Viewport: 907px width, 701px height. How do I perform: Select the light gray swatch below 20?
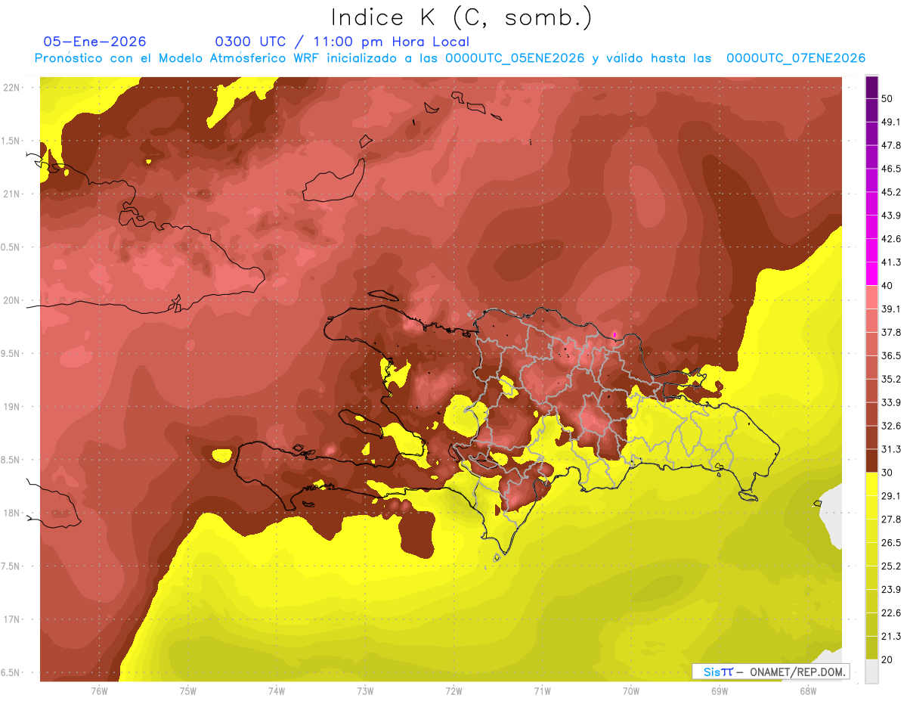(x=872, y=671)
